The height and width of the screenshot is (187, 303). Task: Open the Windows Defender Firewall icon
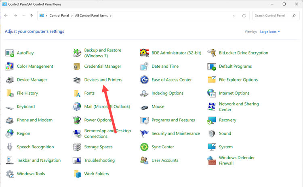[x=212, y=160]
